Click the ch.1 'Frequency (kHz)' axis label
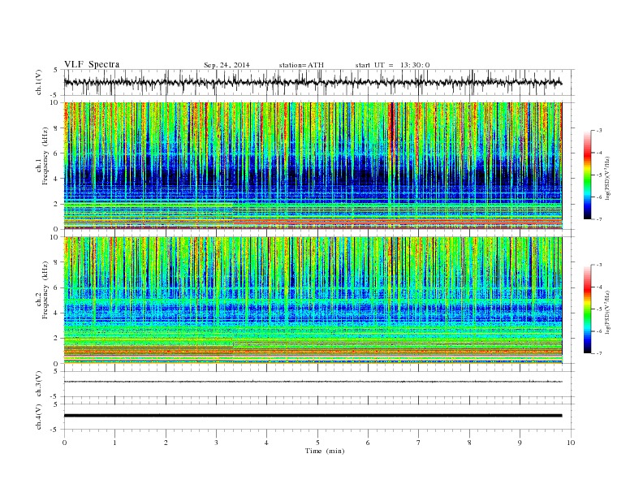643x497 pixels. point(45,156)
